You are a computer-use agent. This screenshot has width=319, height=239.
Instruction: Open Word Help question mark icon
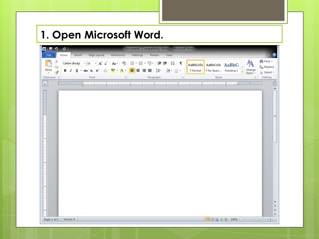coord(274,55)
